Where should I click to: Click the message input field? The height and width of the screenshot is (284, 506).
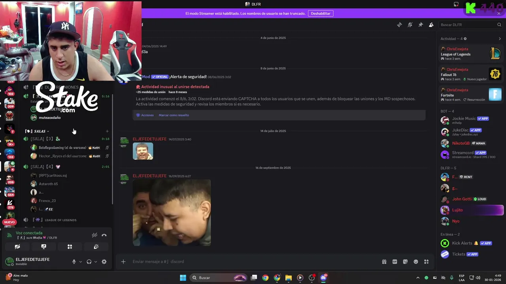253,262
